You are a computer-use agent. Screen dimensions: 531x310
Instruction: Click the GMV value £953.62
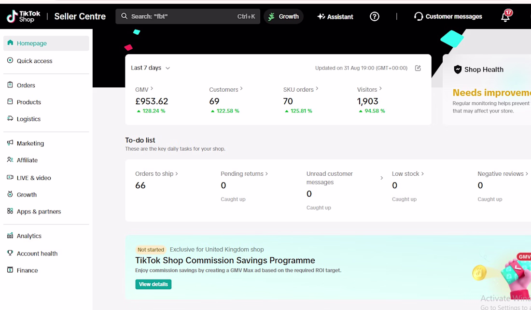tap(152, 101)
